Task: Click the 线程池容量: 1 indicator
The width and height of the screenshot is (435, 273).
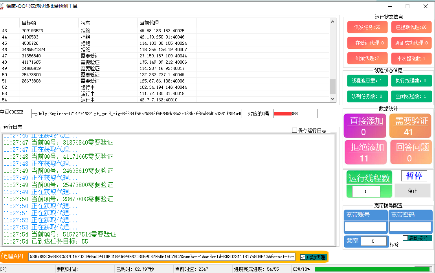Action: 367,81
